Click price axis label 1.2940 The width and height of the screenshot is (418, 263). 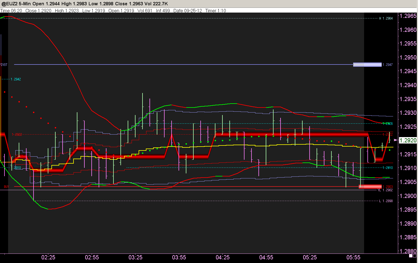click(x=408, y=85)
